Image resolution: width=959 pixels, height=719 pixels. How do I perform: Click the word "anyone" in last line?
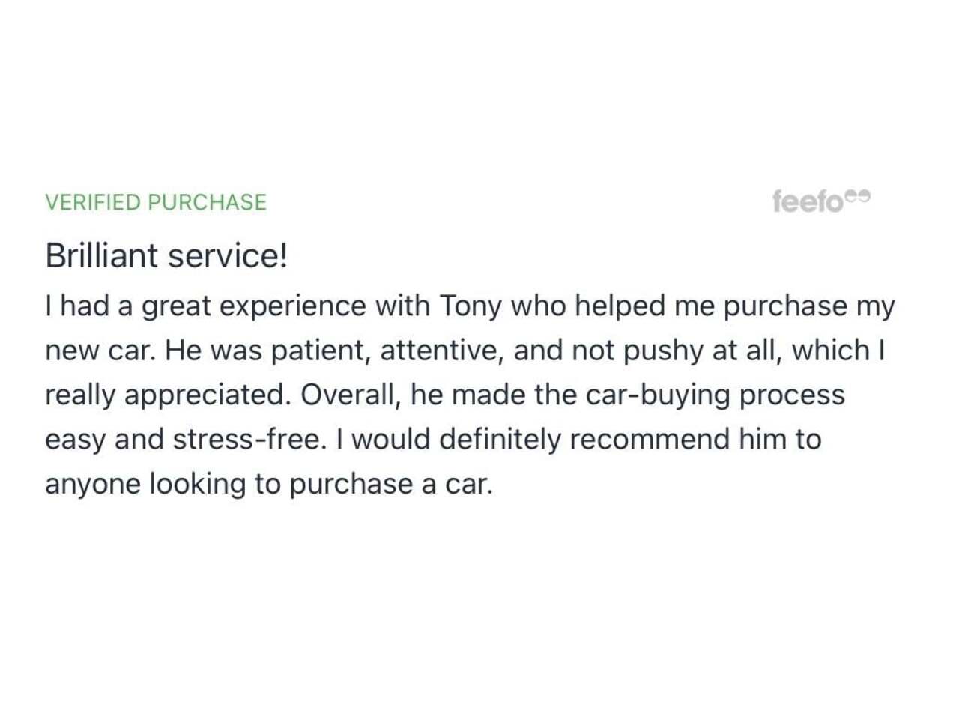[x=93, y=484]
